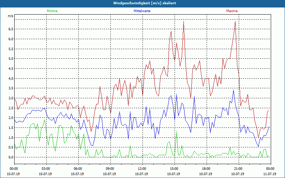Image resolution: width=285 pixels, height=178 pixels.
Task: Click the 3,0 y-axis value
Action: 11,98
